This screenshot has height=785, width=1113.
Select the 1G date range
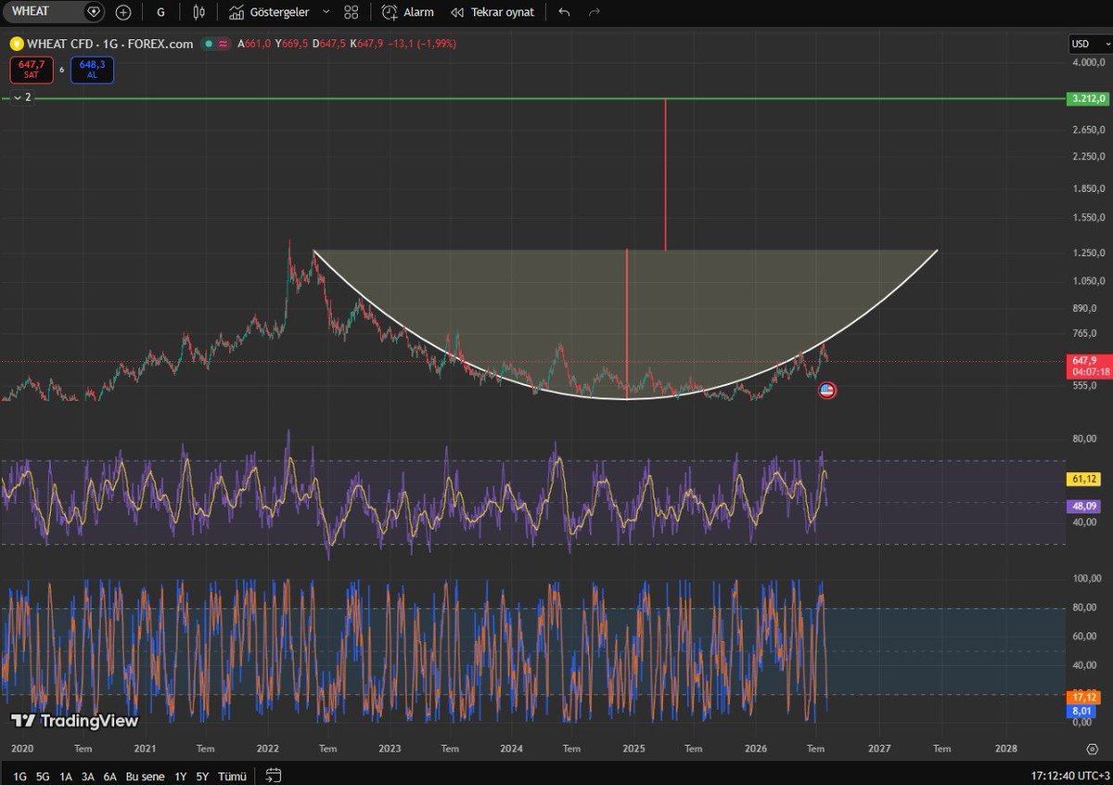click(19, 775)
